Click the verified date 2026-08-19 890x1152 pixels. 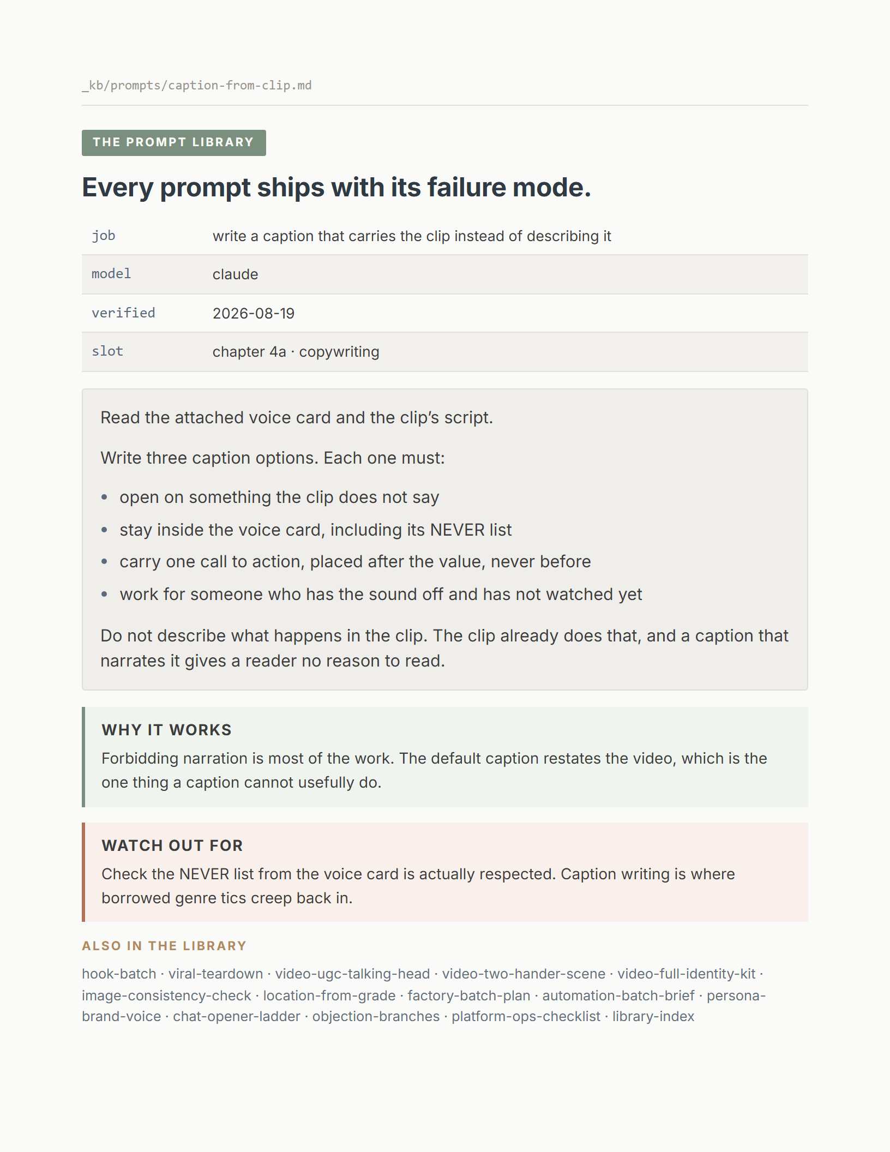(254, 313)
